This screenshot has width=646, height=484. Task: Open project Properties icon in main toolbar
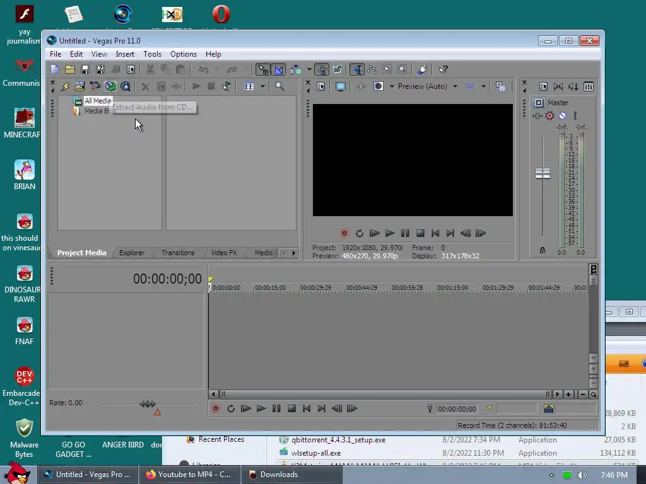[131, 69]
